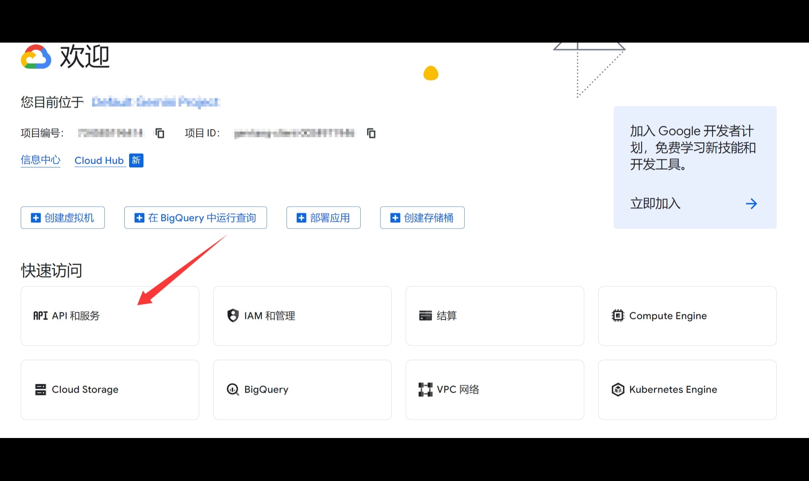
Task: Click the Kubernetes Engine hexagon icon
Action: pyautogui.click(x=618, y=389)
